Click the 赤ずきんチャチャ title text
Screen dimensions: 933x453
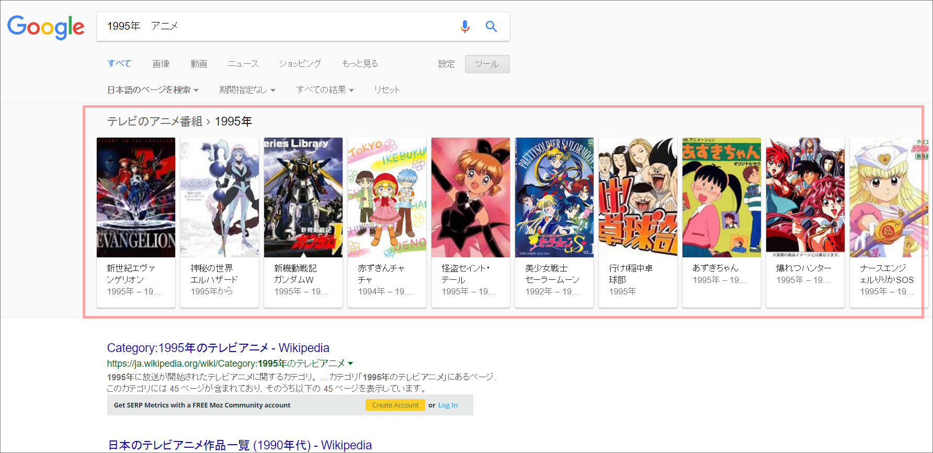click(381, 274)
